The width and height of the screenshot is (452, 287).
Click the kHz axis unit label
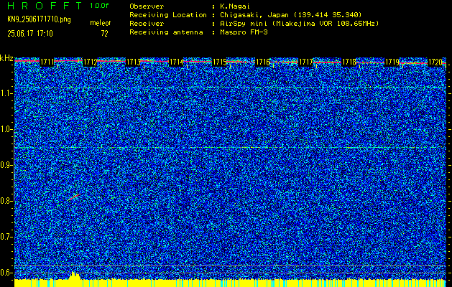coord(6,58)
